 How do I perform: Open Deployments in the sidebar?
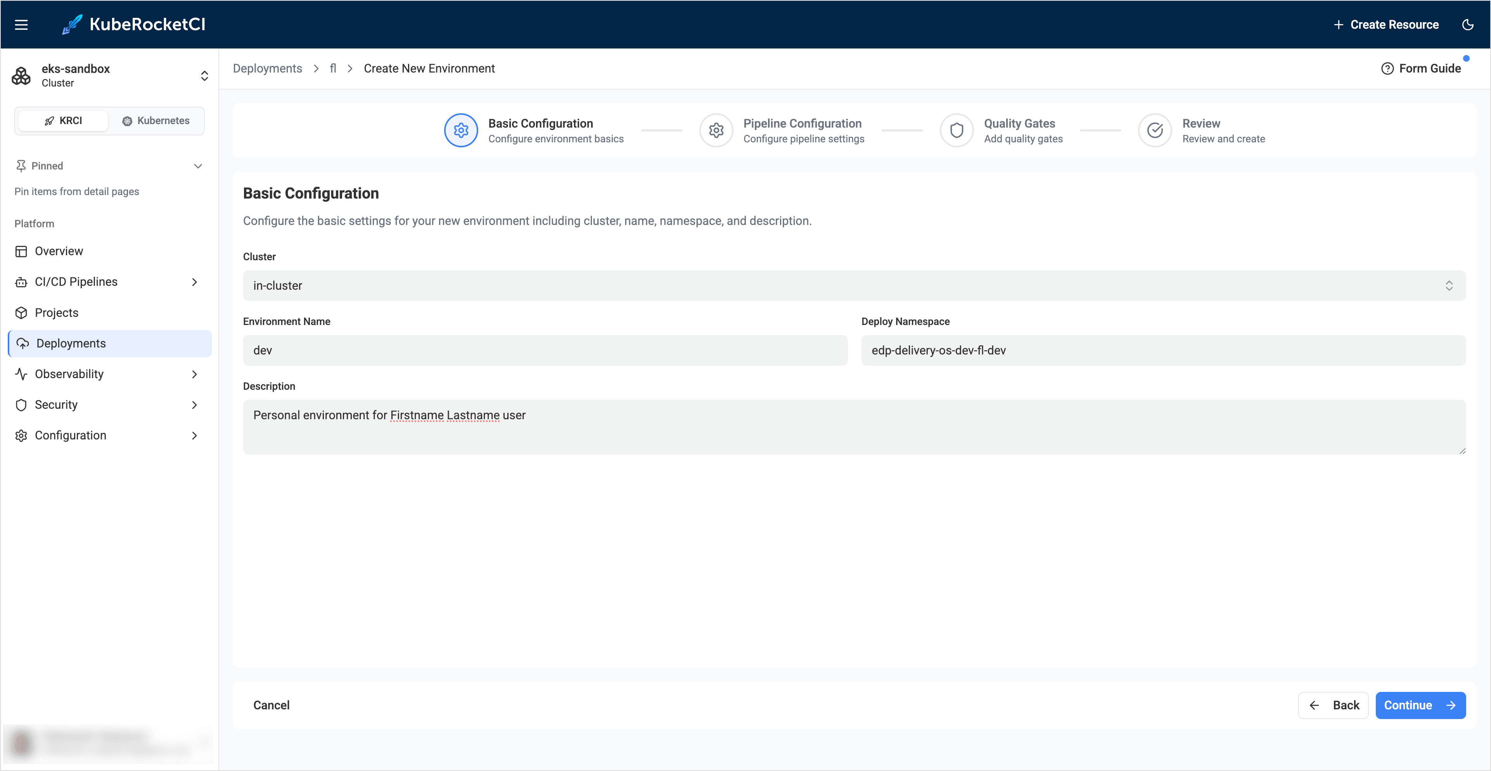[x=109, y=343]
